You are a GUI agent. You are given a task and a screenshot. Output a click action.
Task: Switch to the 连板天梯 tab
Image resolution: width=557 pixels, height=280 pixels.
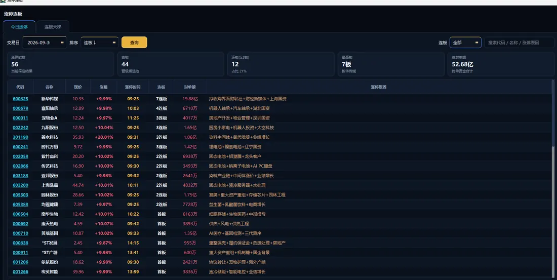[53, 27]
